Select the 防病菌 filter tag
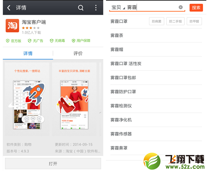Screen dimensions: 209x174 click(x=157, y=21)
